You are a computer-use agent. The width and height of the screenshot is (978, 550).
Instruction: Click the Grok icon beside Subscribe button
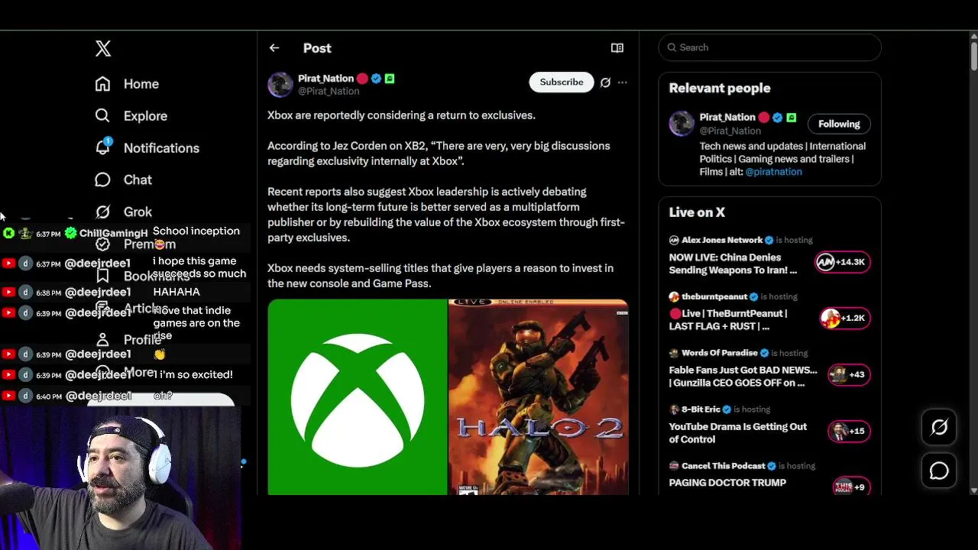click(605, 82)
